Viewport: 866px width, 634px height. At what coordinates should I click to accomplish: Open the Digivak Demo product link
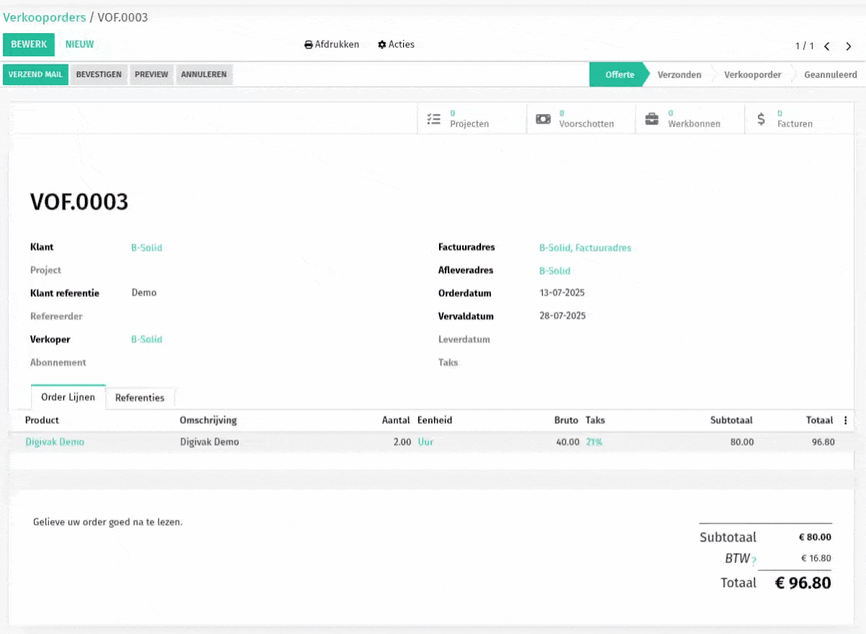coord(55,441)
